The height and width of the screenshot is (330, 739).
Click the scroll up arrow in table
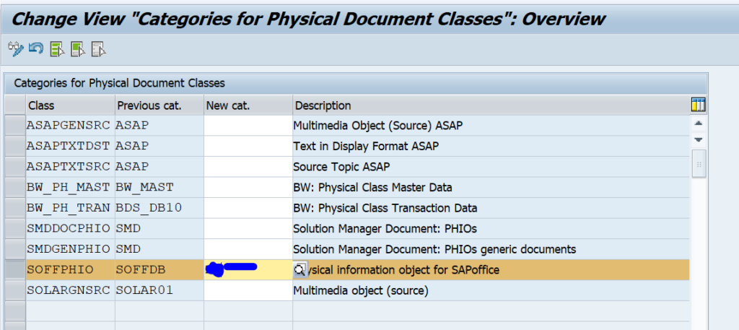pyautogui.click(x=698, y=124)
